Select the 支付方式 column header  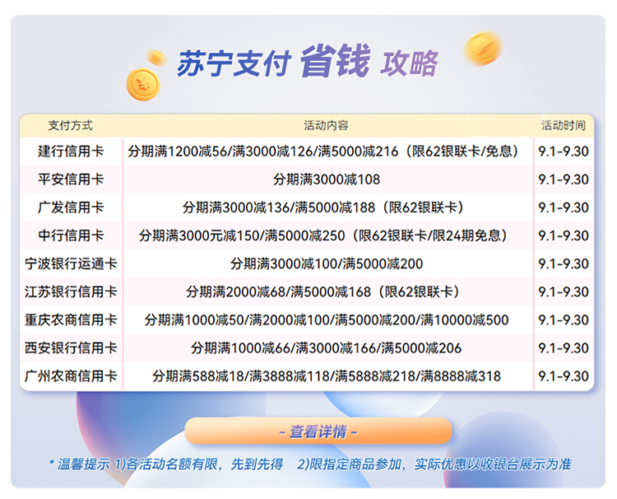71,125
